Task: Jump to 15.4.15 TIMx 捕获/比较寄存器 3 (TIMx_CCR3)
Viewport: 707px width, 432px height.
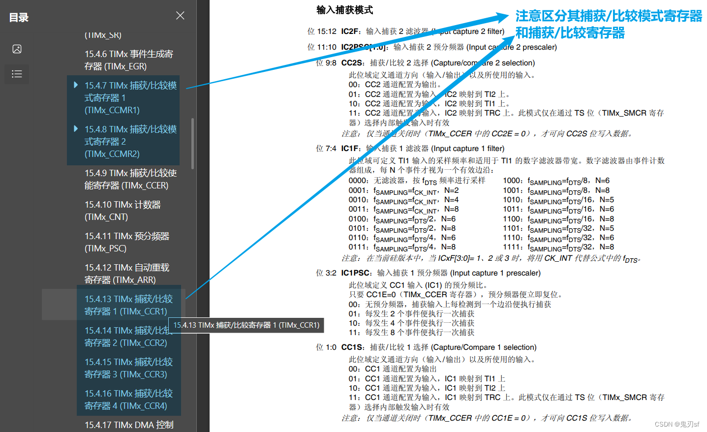Action: click(x=128, y=368)
